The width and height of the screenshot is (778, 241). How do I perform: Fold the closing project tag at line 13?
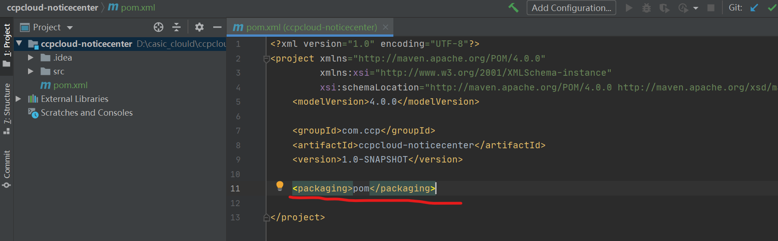pyautogui.click(x=266, y=218)
